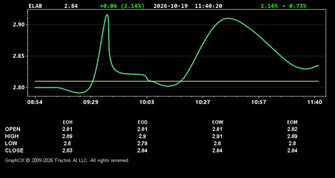Click the 10:27 time axis label

[202, 102]
